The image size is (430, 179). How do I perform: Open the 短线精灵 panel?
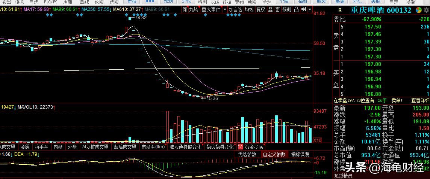(343, 176)
